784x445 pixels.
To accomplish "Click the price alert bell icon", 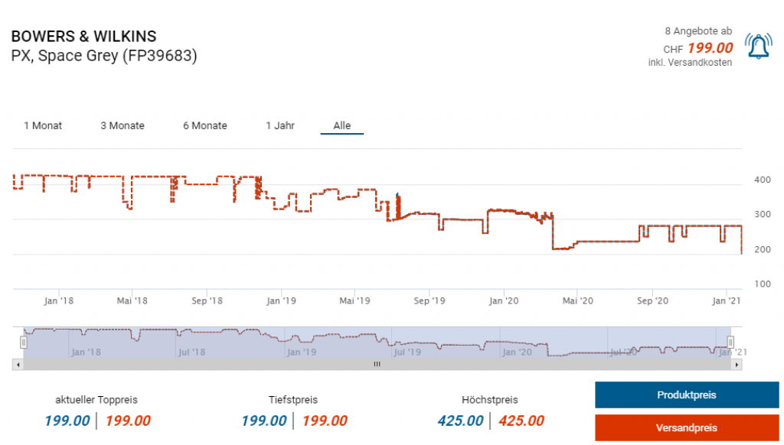I will point(758,48).
